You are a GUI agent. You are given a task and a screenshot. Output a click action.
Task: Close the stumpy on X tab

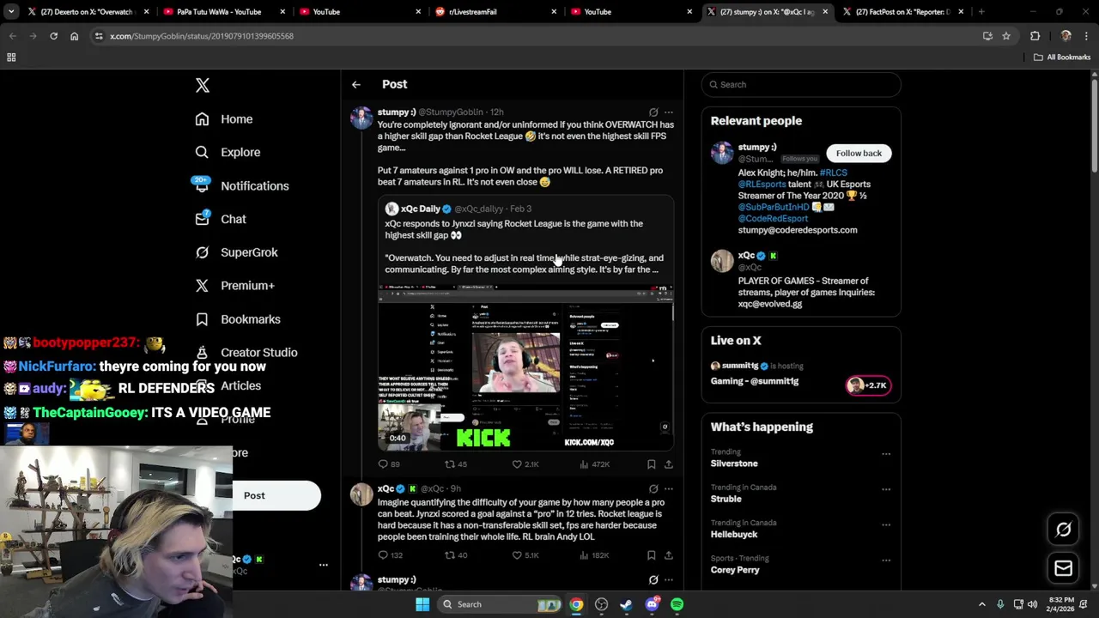(825, 12)
